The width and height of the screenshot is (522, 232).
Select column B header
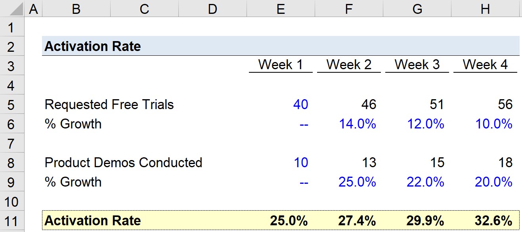[x=76, y=9]
